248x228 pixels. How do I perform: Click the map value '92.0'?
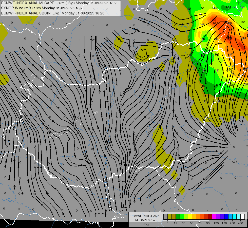coord(229,23)
